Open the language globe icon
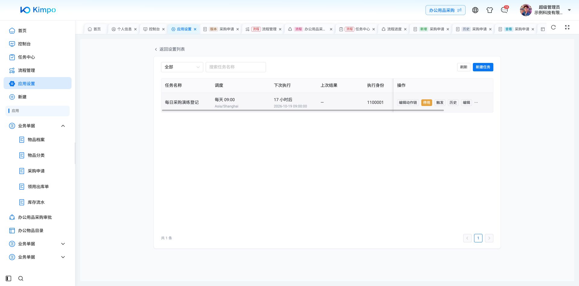The width and height of the screenshot is (579, 286). tap(475, 10)
